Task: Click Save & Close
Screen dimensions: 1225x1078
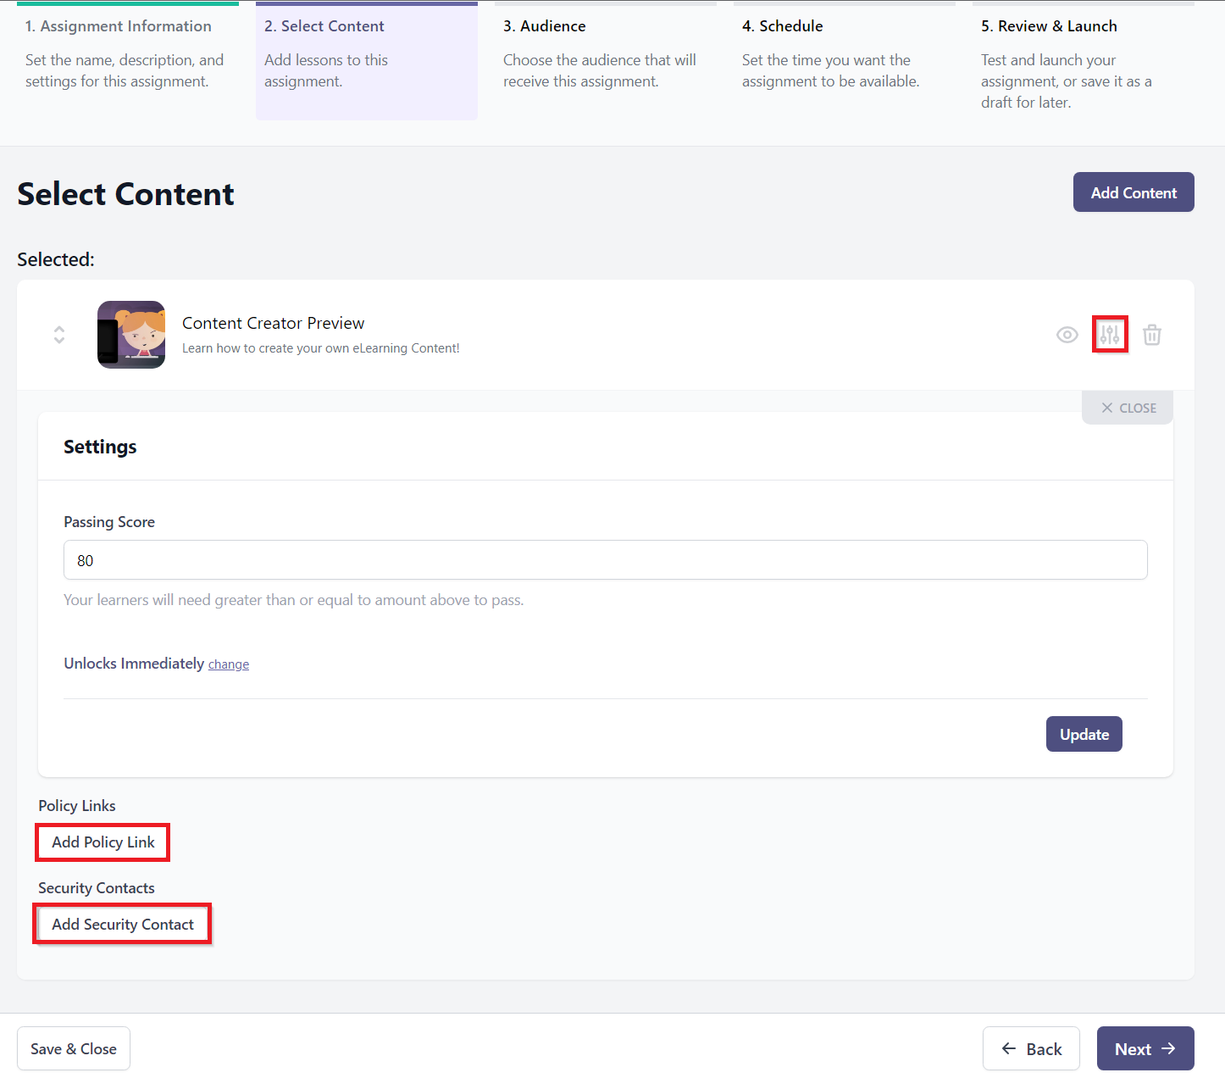Action: pos(74,1048)
